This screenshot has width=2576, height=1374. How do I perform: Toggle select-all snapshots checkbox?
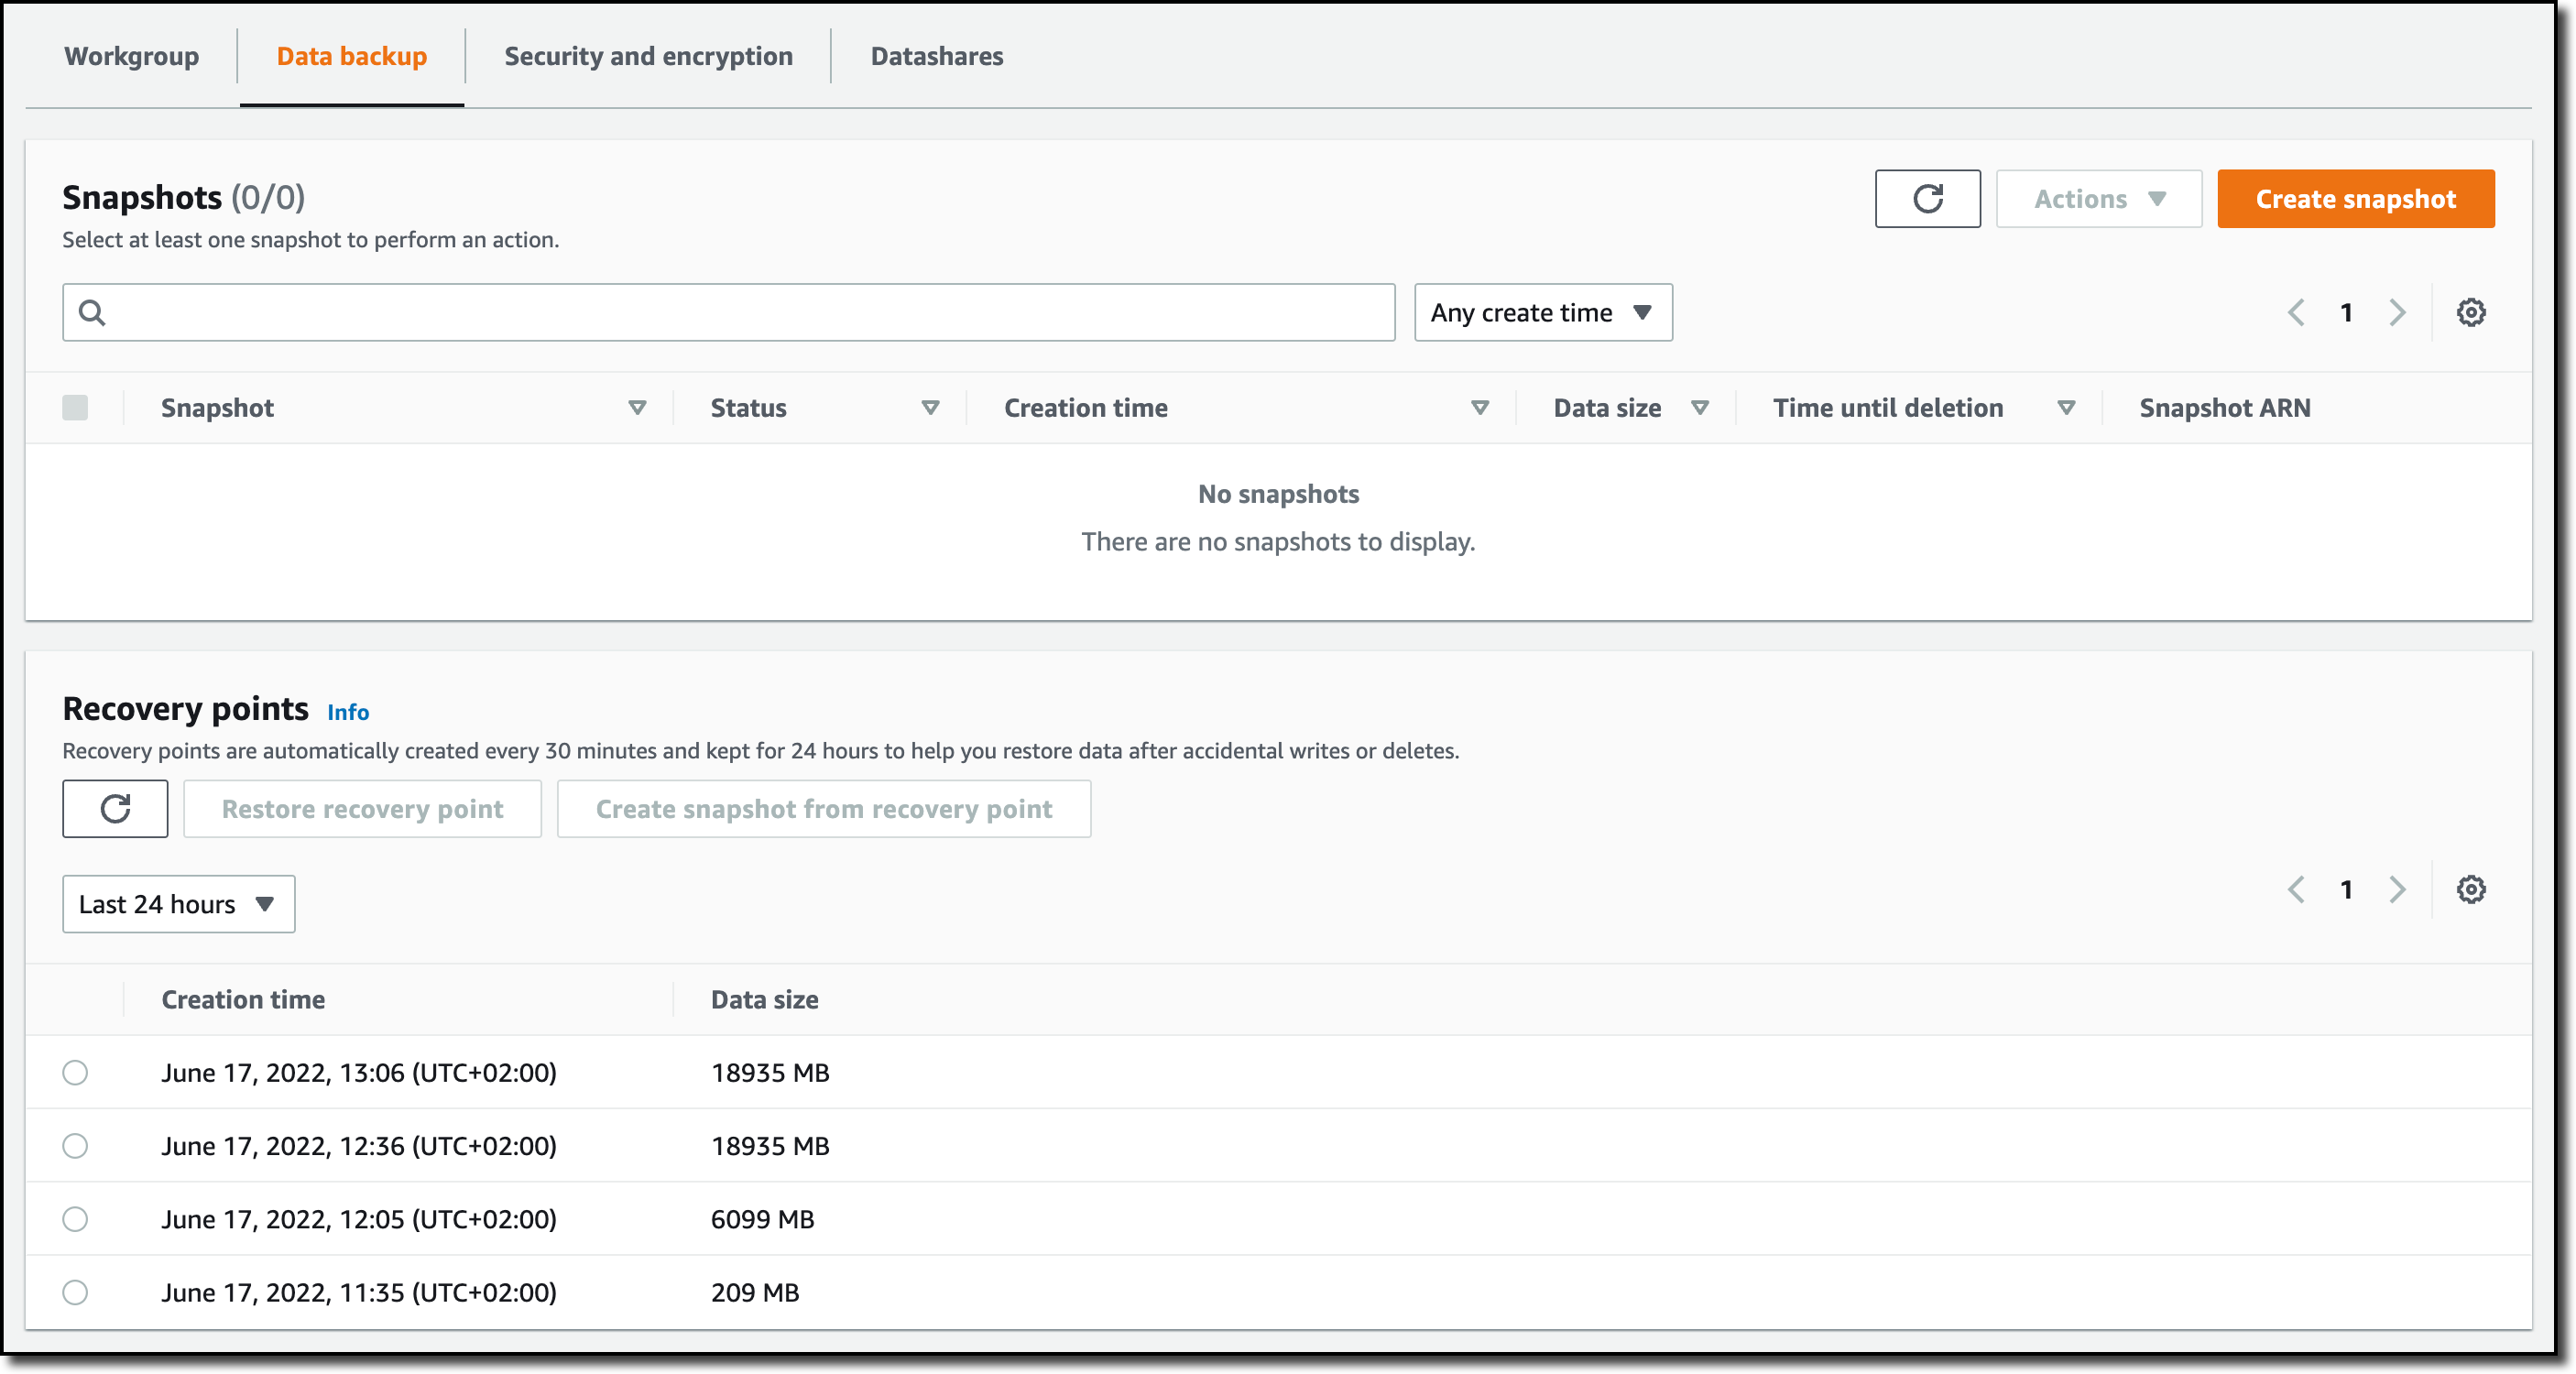click(75, 408)
